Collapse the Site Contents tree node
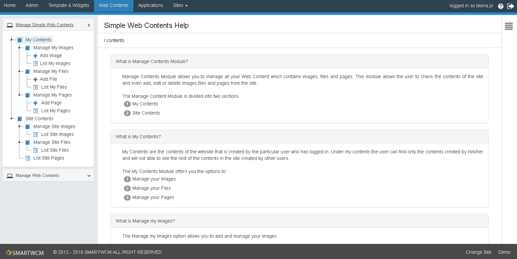The image size is (517, 259). click(11, 119)
